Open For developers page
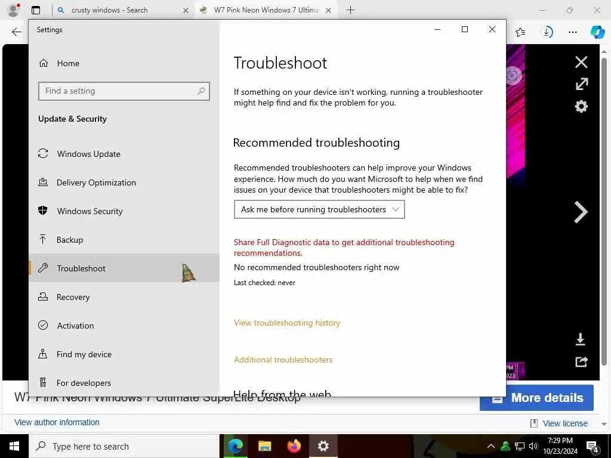The image size is (611, 458). (x=124, y=382)
